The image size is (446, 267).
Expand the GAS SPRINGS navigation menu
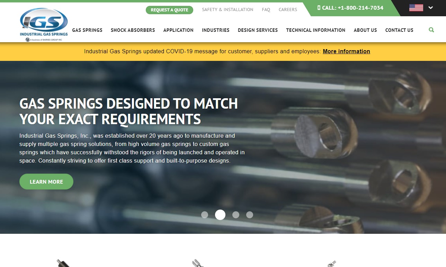[87, 30]
